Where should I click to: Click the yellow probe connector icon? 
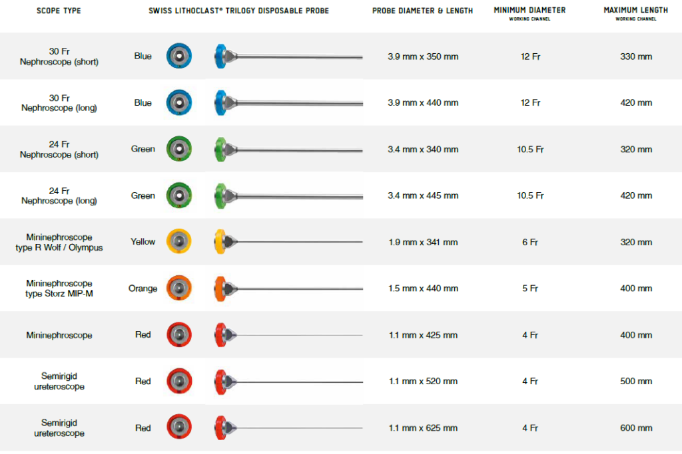pos(178,241)
